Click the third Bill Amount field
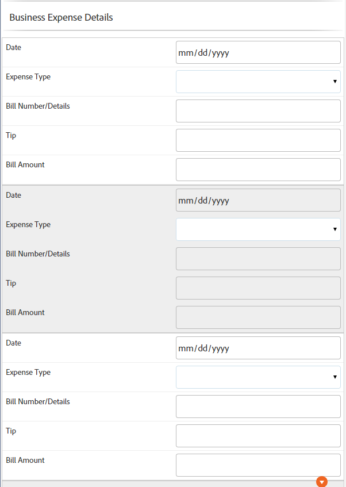Image resolution: width=346 pixels, height=487 pixels. [x=257, y=465]
